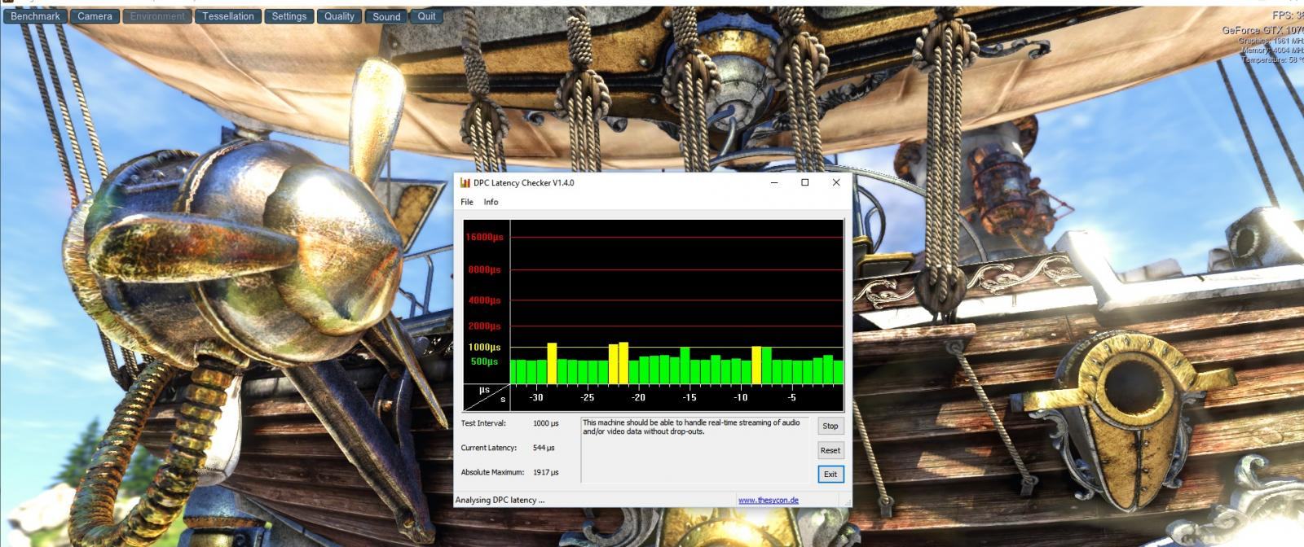Click the Test Interval value 1000 µs
The height and width of the screenshot is (547, 1304).
(x=546, y=423)
